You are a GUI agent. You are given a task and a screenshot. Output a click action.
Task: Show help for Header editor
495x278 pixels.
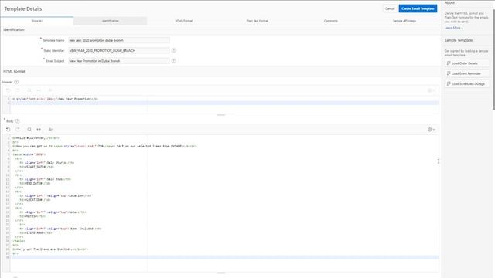click(x=16, y=82)
